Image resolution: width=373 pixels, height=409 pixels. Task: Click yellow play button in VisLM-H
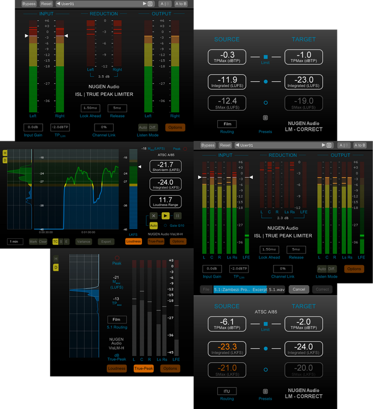[x=165, y=216]
